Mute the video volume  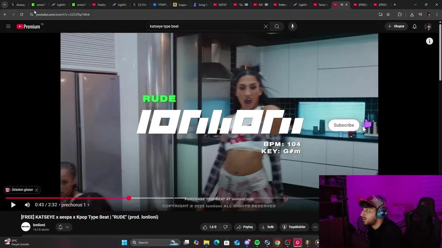tap(27, 205)
